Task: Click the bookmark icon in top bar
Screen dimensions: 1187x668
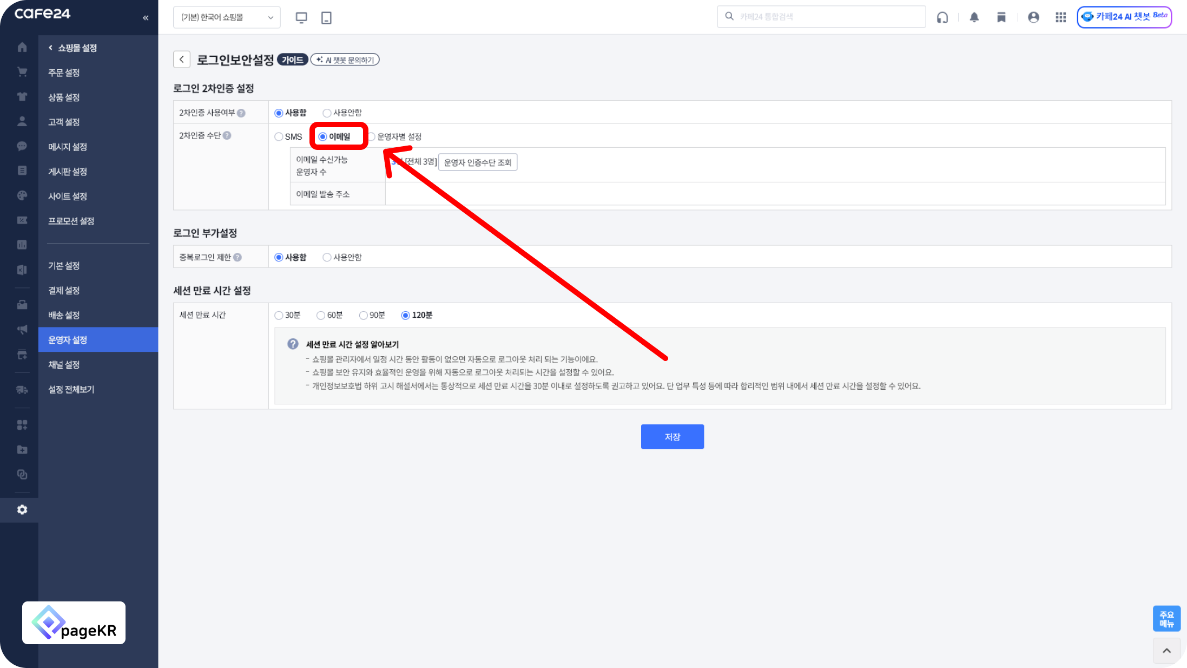Action: click(x=1001, y=17)
